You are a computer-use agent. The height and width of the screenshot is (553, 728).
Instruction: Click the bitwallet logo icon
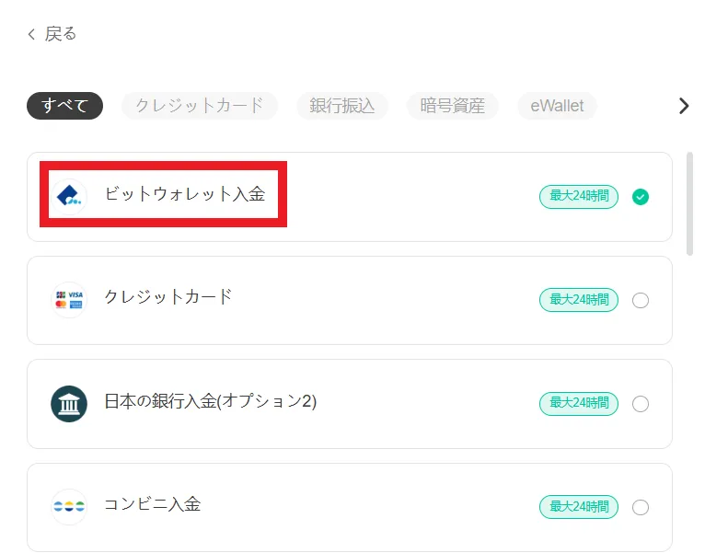pyautogui.click(x=69, y=195)
